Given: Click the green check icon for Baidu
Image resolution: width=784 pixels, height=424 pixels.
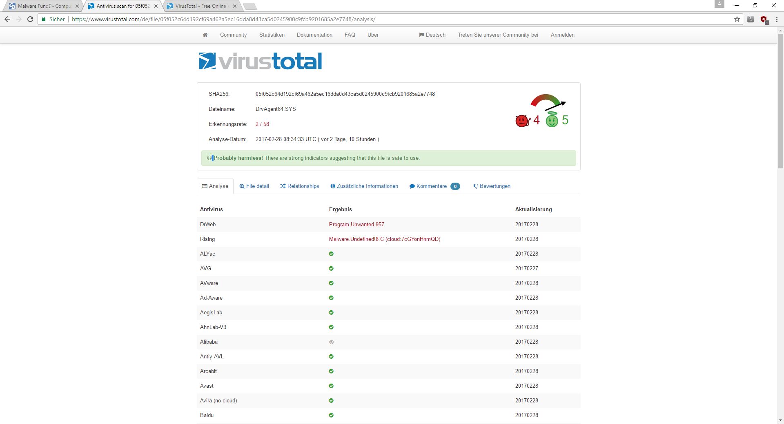Looking at the screenshot, I should pos(331,415).
